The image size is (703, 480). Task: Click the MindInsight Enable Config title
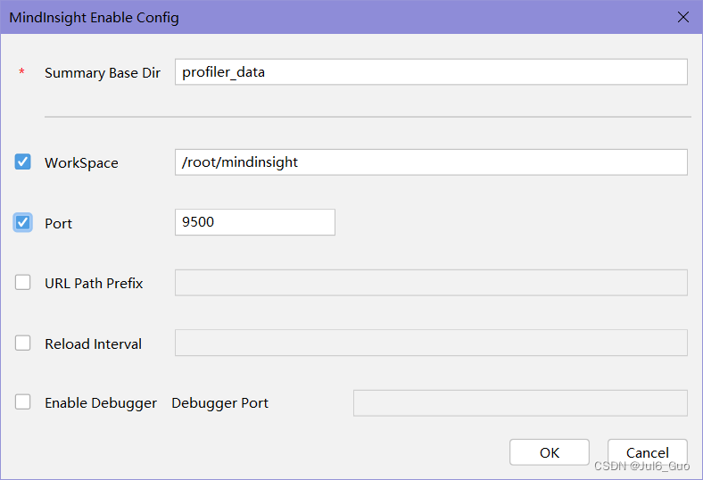[x=95, y=18]
